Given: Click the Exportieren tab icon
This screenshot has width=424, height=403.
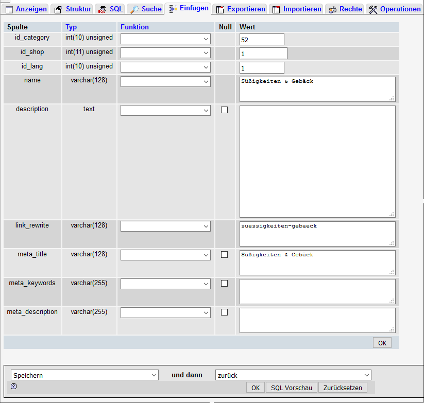Looking at the screenshot, I should [x=220, y=10].
